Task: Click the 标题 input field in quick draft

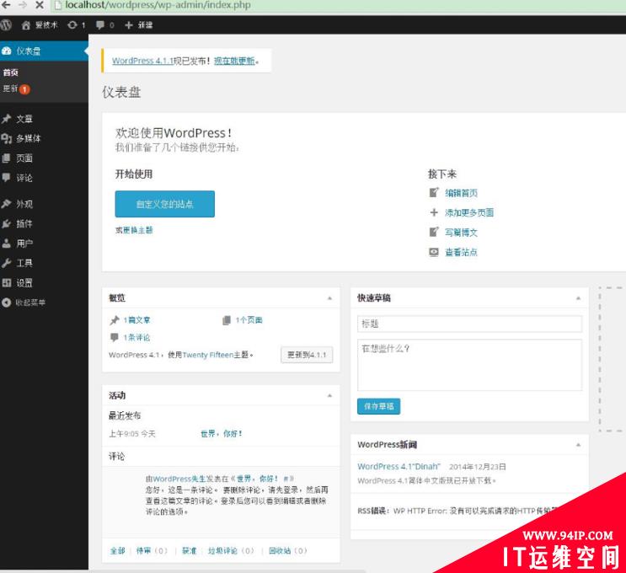Action: point(469,324)
